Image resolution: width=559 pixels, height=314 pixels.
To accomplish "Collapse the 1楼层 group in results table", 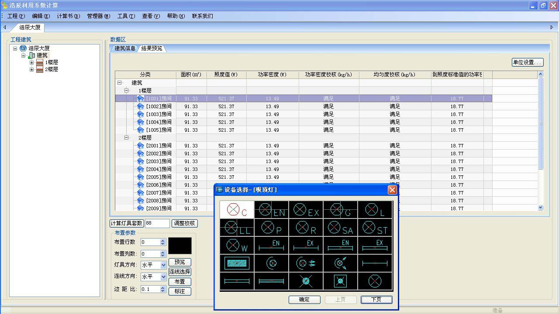I will pos(127,90).
